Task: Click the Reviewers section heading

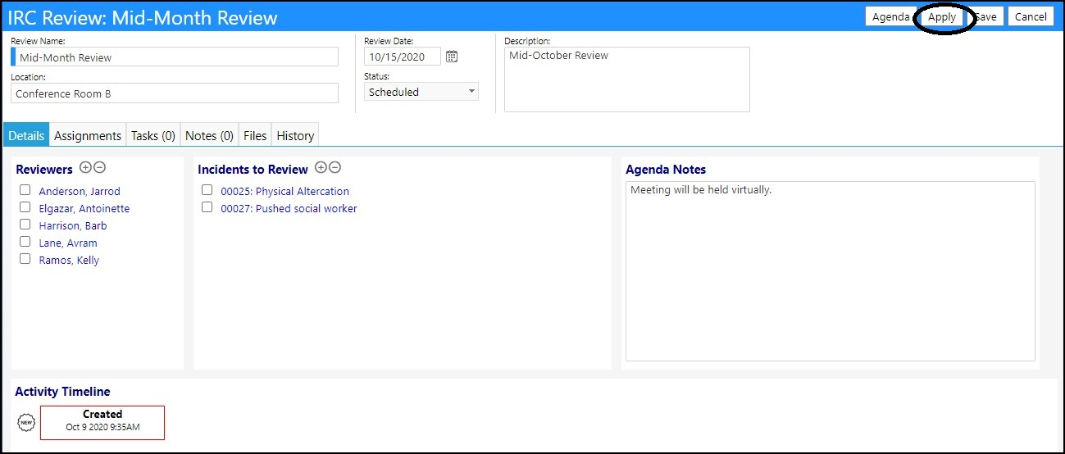Action: 44,169
